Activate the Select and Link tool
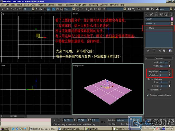175x131 pixels. coord(12,9)
